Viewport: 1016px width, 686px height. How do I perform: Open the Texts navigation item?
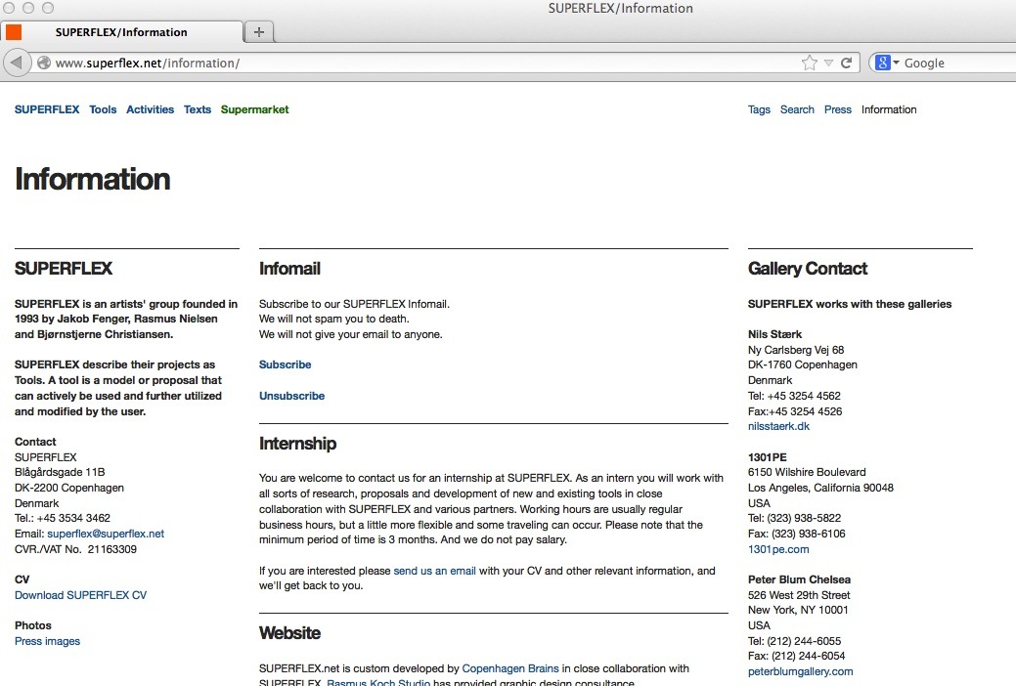(x=198, y=109)
